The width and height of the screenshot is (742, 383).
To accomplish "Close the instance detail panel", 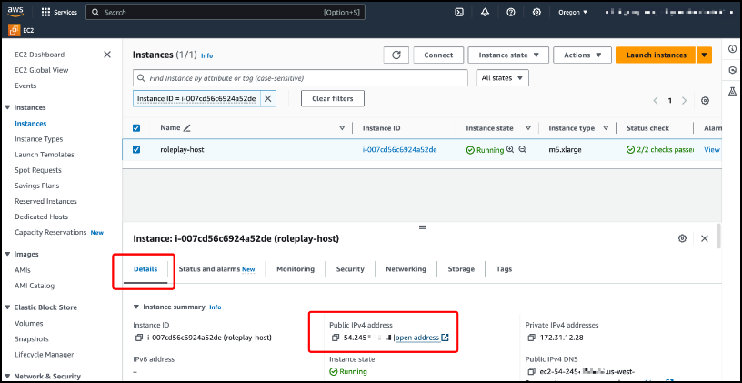I will click(704, 238).
